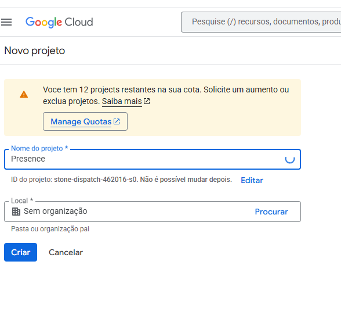Image resolution: width=341 pixels, height=315 pixels.
Task: Click the organization building icon in Local
Action: (x=16, y=212)
